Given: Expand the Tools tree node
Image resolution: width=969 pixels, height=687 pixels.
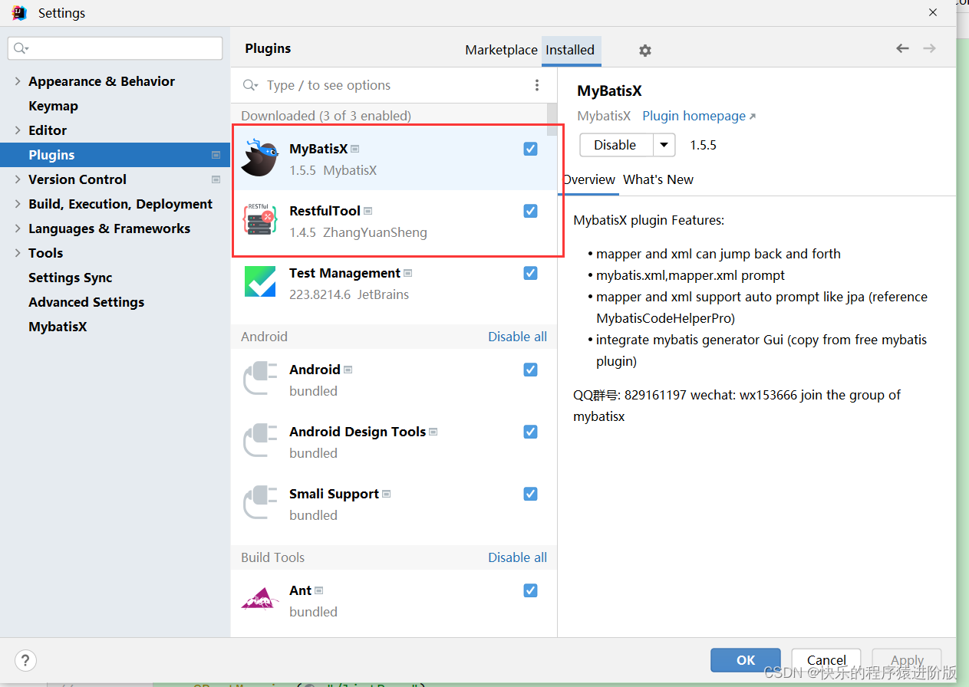Looking at the screenshot, I should click(17, 253).
